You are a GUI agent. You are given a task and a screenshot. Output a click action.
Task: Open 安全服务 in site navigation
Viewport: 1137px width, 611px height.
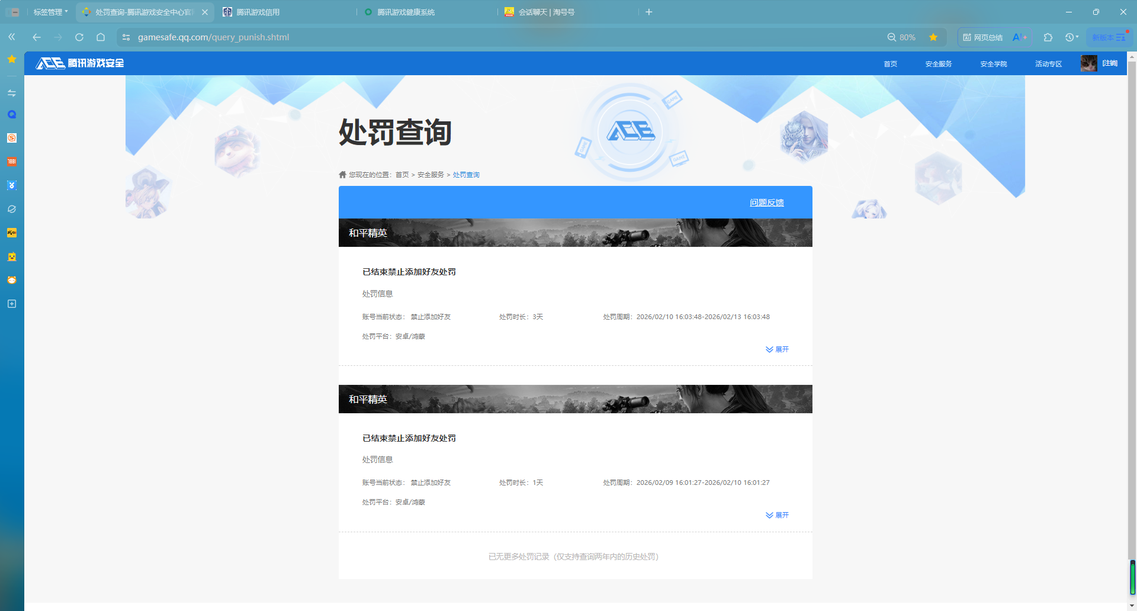[938, 63]
